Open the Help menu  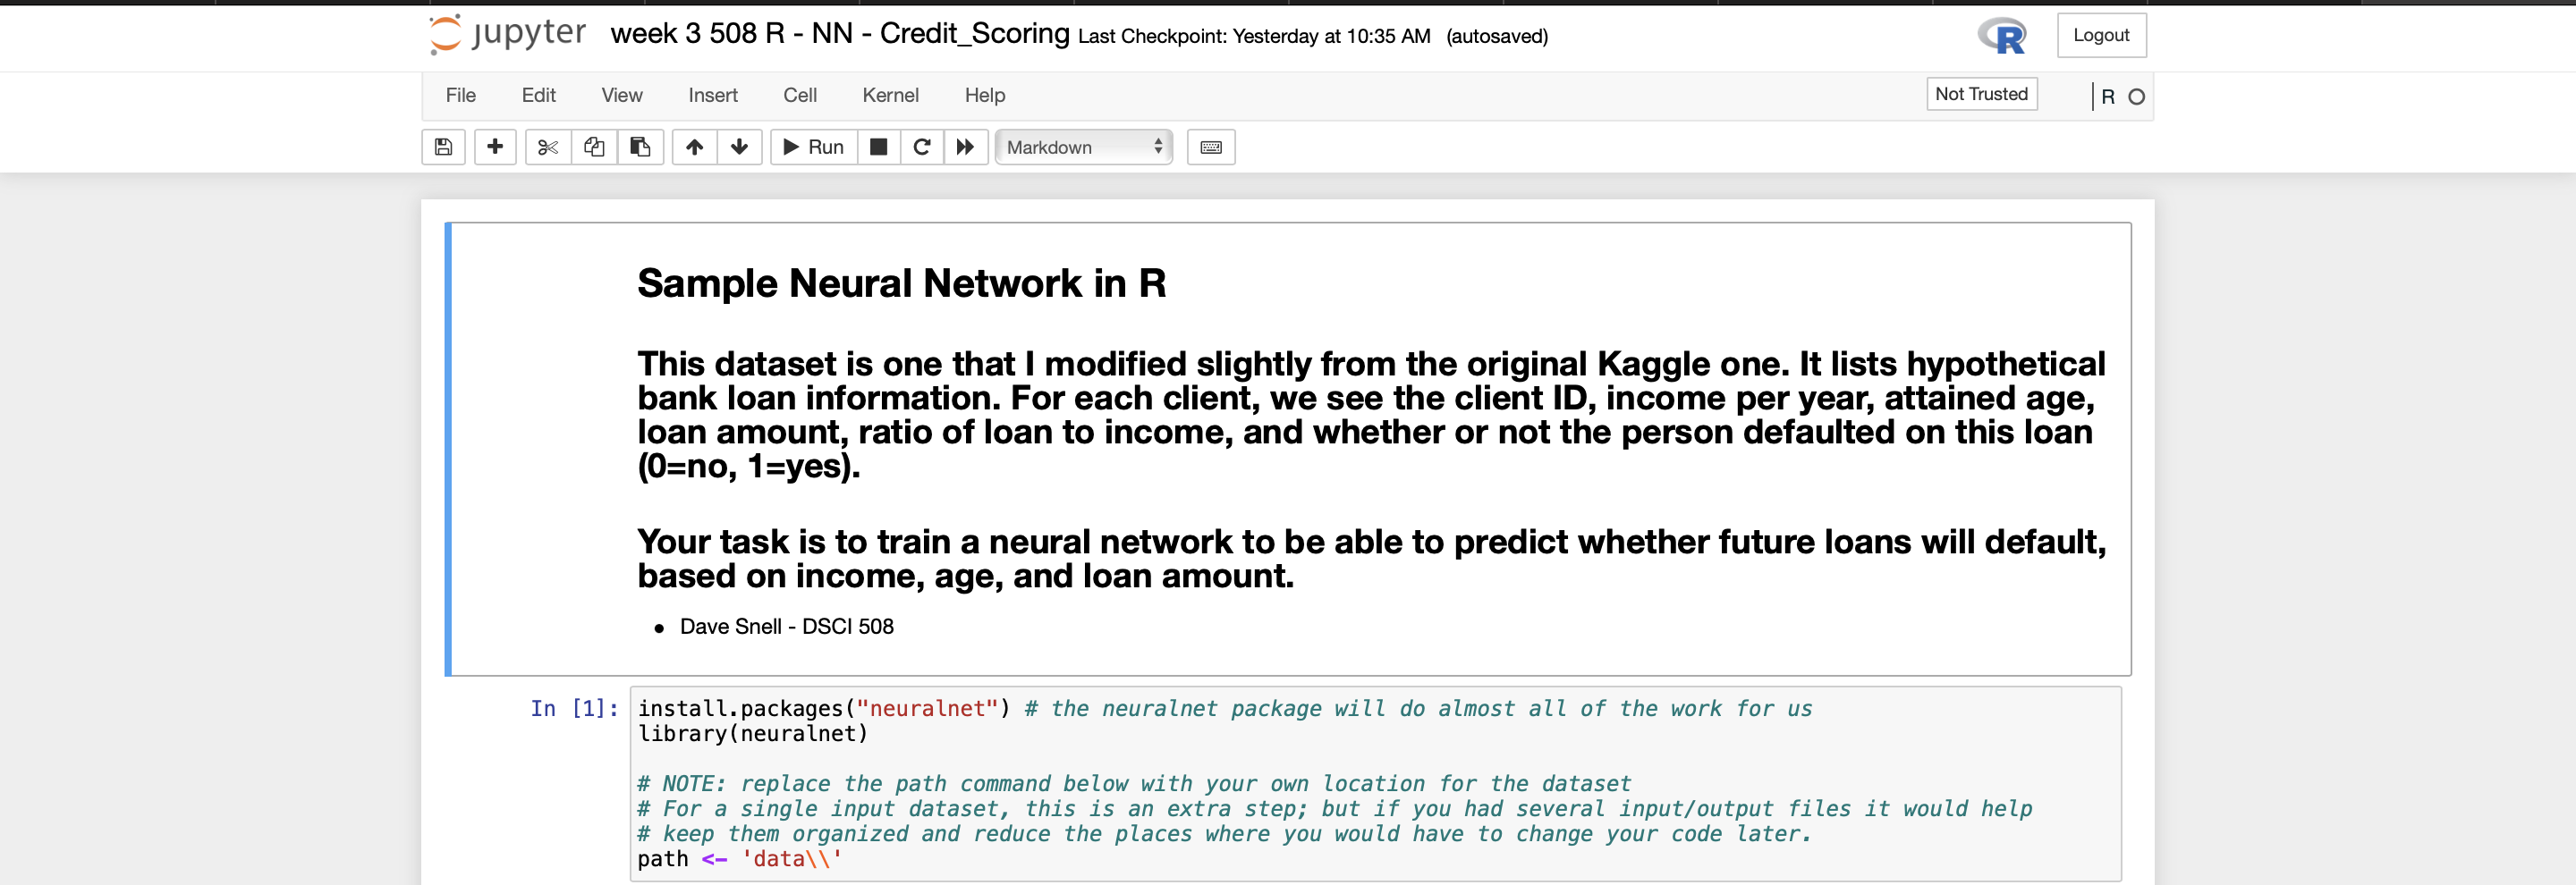pos(984,95)
